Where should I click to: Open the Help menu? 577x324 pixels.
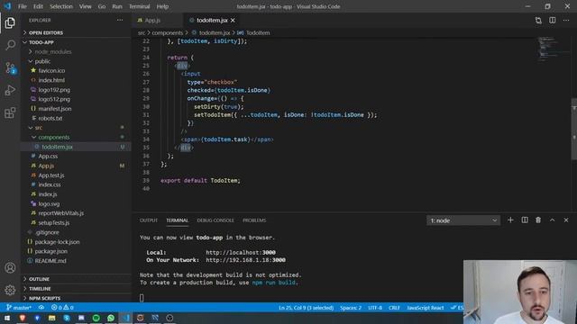pos(162,6)
